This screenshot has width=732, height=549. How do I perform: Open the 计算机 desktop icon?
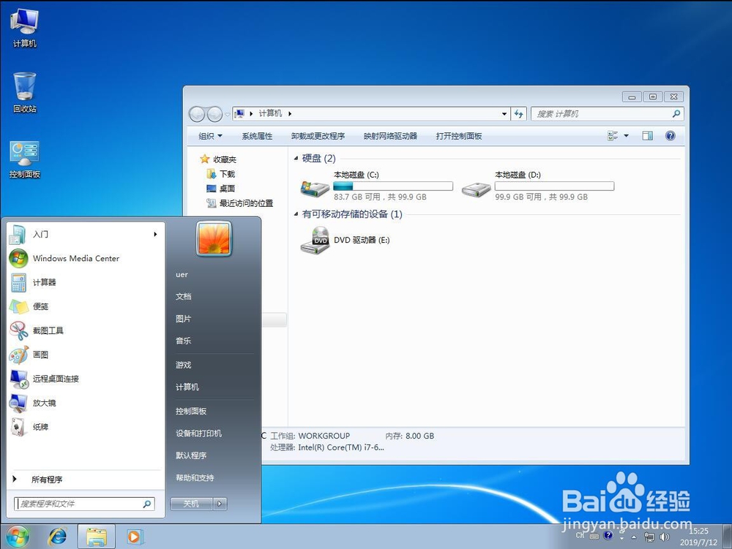(x=24, y=28)
